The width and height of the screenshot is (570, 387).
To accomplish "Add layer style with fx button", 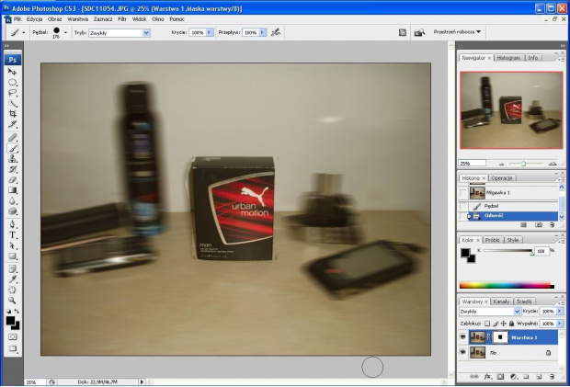I will 487,377.
